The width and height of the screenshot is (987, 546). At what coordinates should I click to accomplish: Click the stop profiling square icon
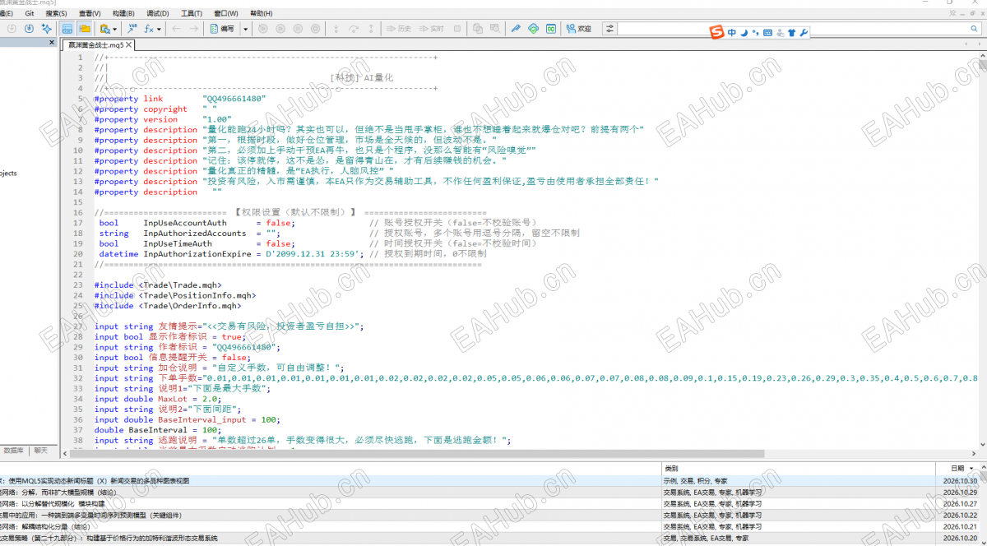[x=457, y=29]
